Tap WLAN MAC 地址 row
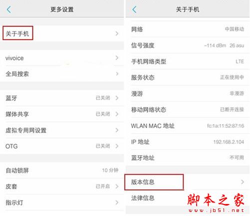The height and width of the screenshot is (216, 250). [188, 126]
